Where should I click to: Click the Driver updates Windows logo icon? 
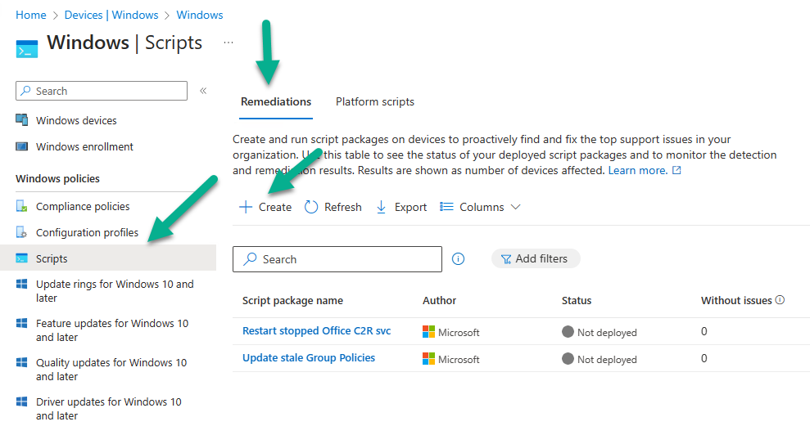(21, 401)
